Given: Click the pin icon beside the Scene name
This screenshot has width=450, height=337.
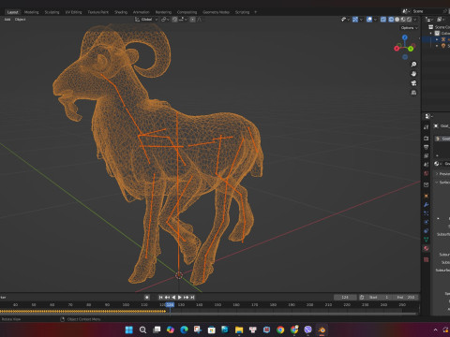Looking at the screenshot, I should 445,11.
